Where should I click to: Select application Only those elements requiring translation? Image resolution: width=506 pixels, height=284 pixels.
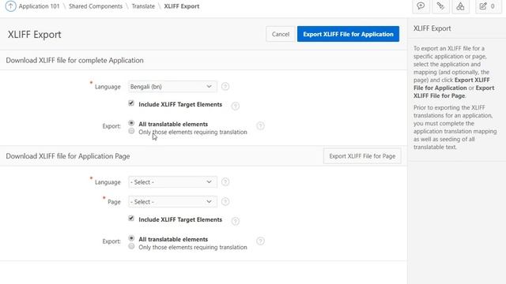tap(131, 131)
